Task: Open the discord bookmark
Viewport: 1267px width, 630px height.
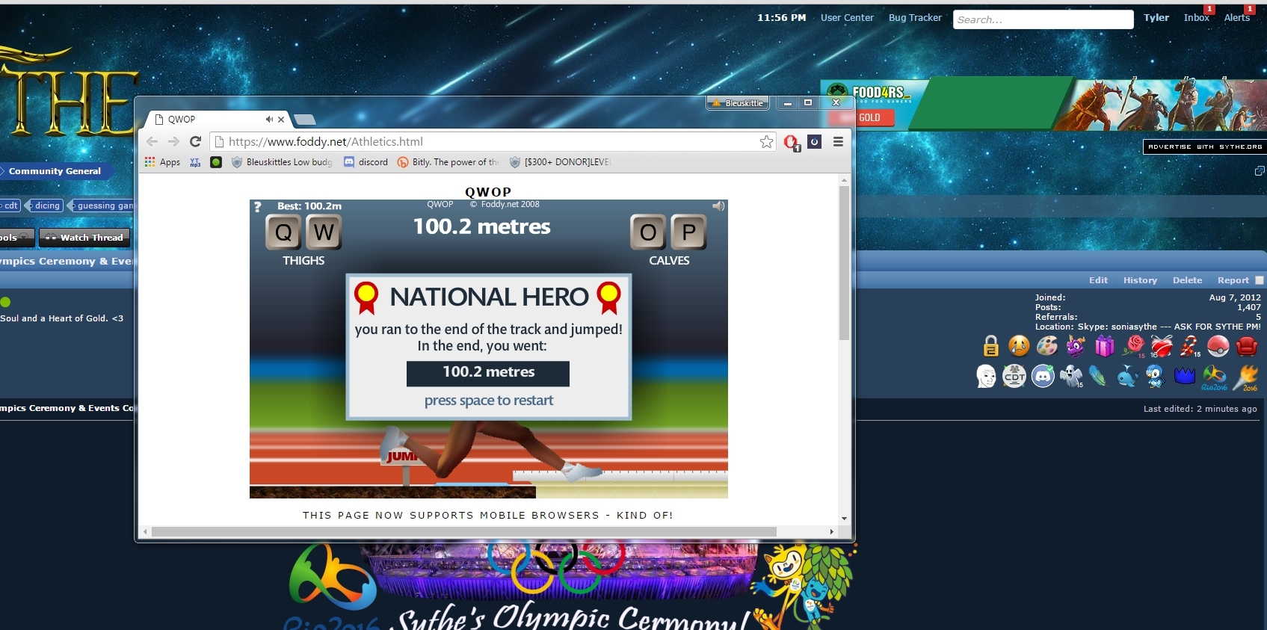Action: 366,162
